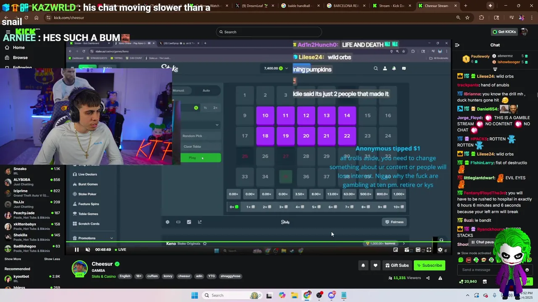Report the stream with the warning icon
This screenshot has height=302, width=538.
coord(440,278)
